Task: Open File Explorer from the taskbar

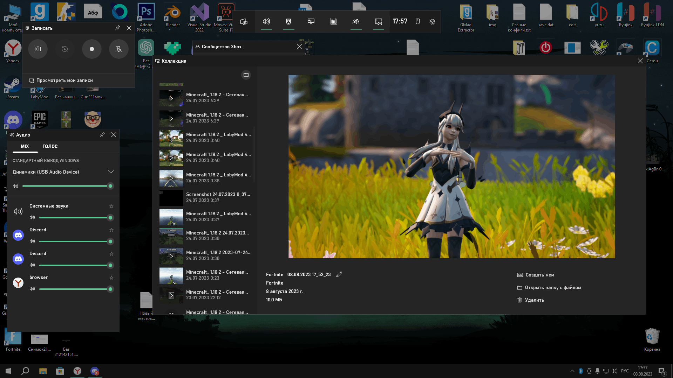Action: click(43, 371)
